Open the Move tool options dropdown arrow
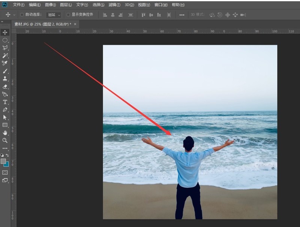Screen dimensions: 300x227 point(14,15)
